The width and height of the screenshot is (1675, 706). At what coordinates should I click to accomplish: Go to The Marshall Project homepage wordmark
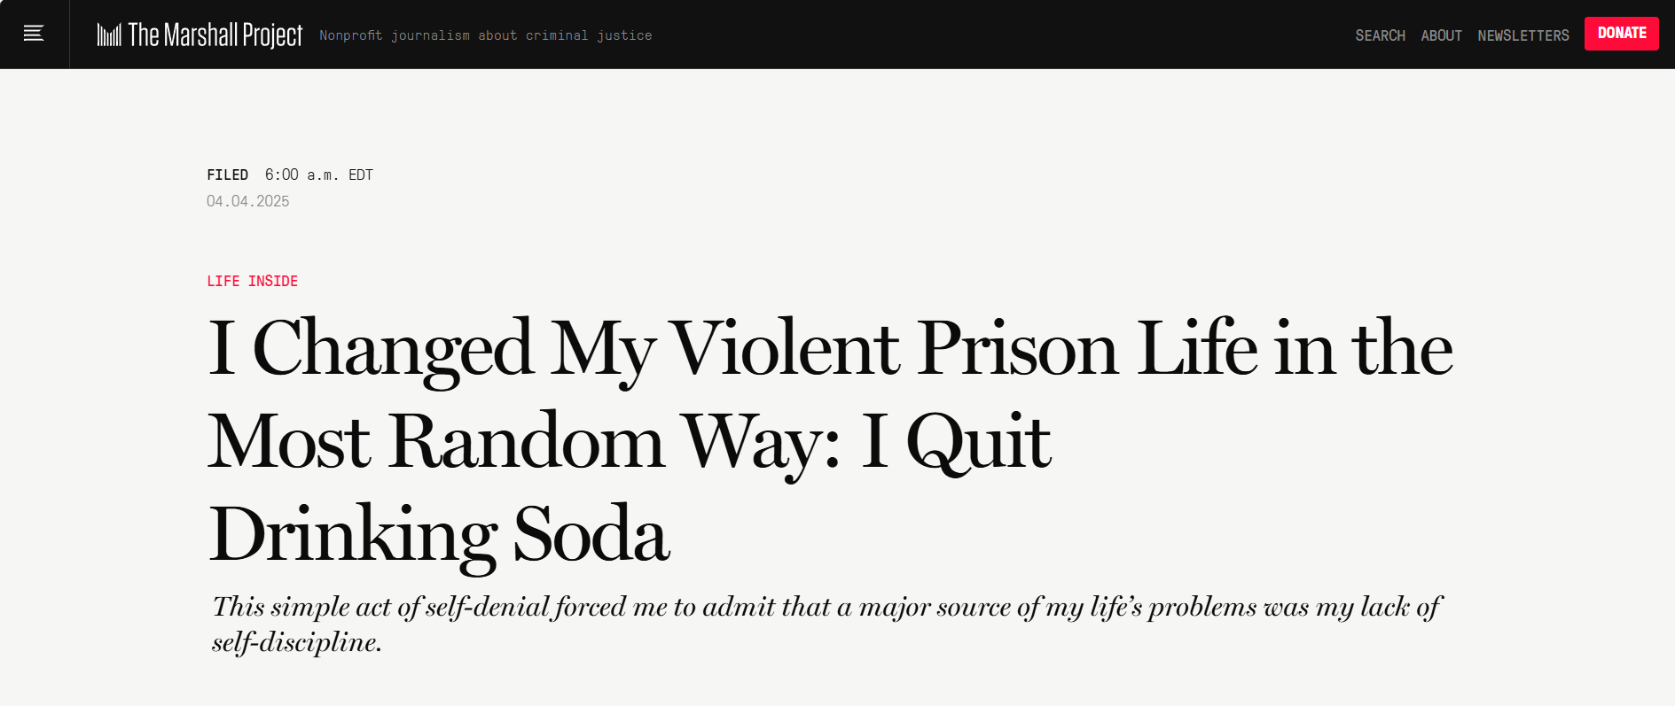(215, 35)
